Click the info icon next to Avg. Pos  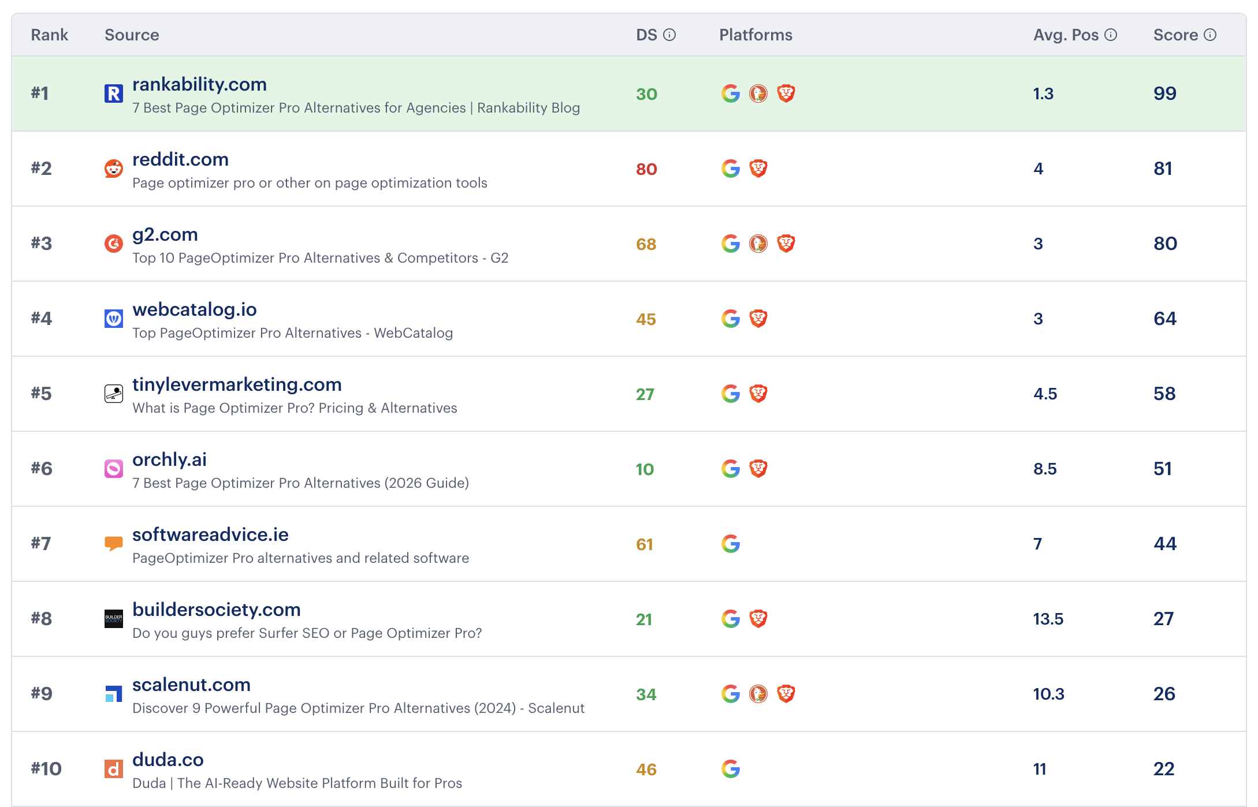click(1110, 35)
